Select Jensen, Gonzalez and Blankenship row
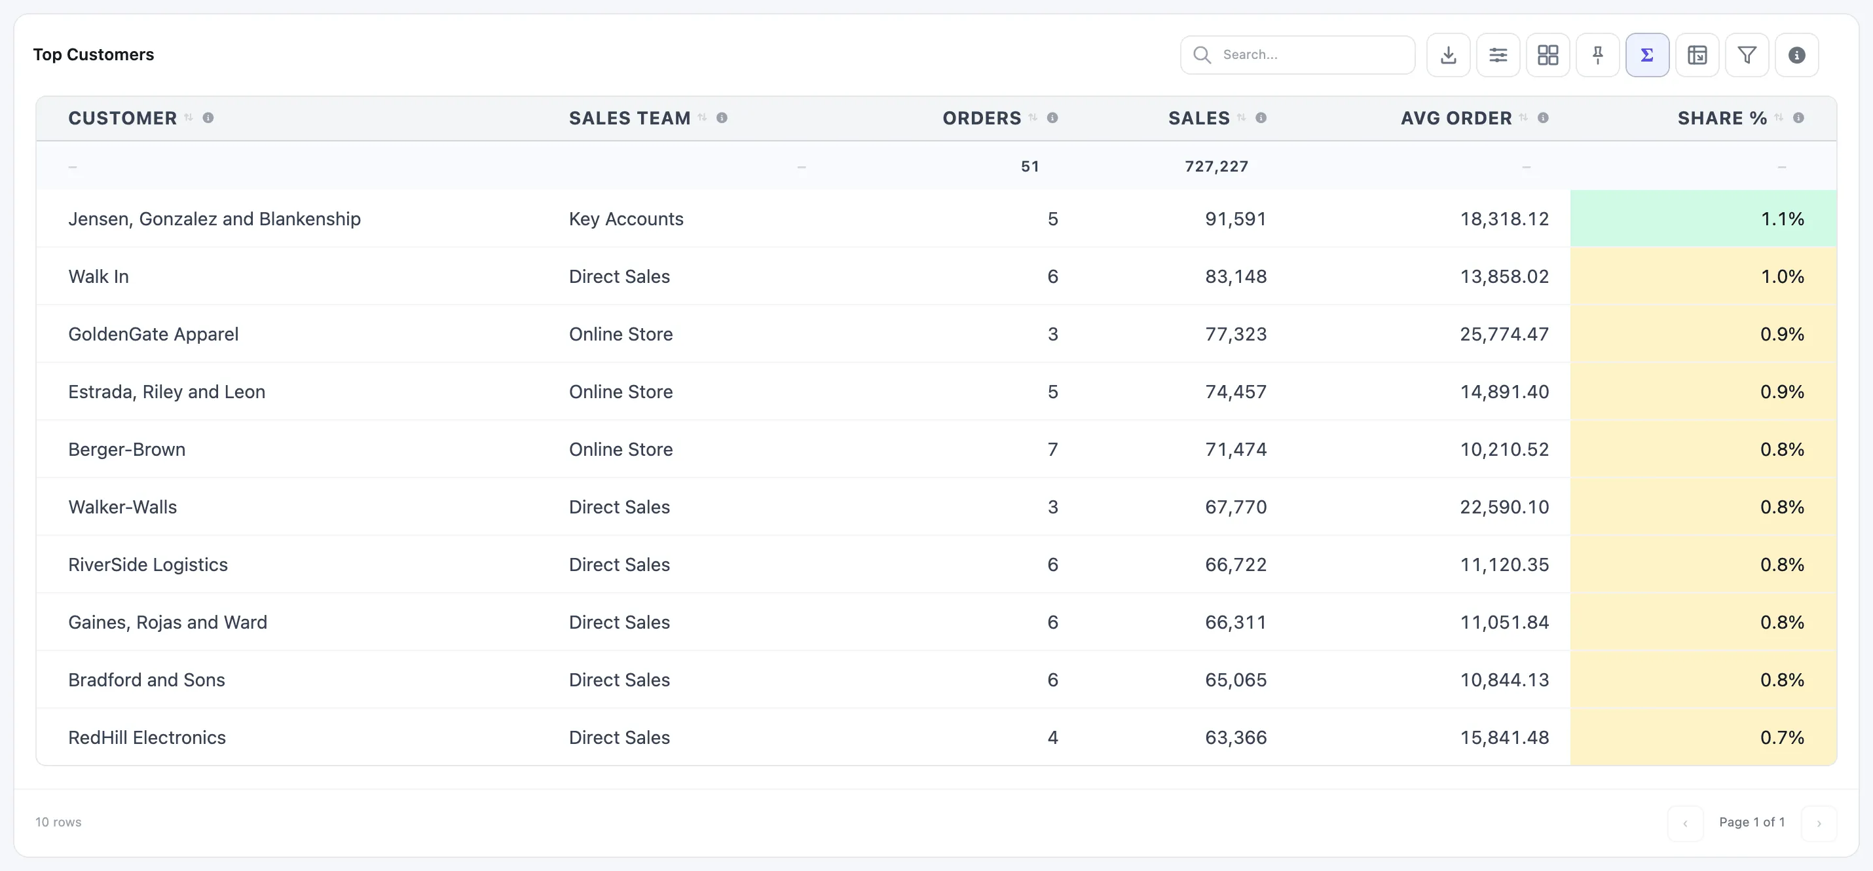1873x871 pixels. [x=937, y=219]
